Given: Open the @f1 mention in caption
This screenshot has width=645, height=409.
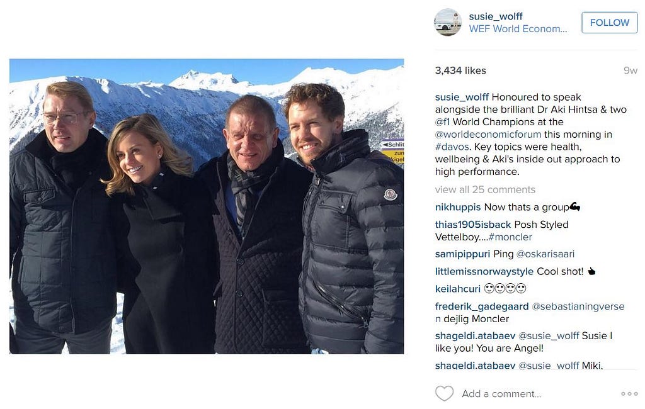Looking at the screenshot, I should pos(442,122).
